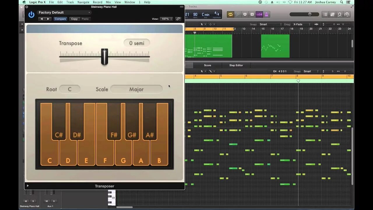Open the Mix menu
The height and width of the screenshot is (210, 373).
(x=108, y=2)
